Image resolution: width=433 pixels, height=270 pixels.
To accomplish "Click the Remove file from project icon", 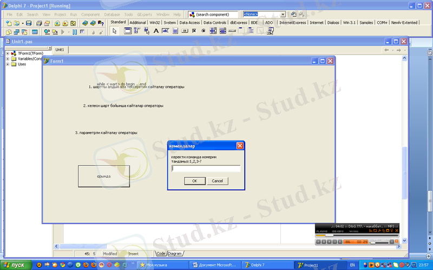I will 65,23.
